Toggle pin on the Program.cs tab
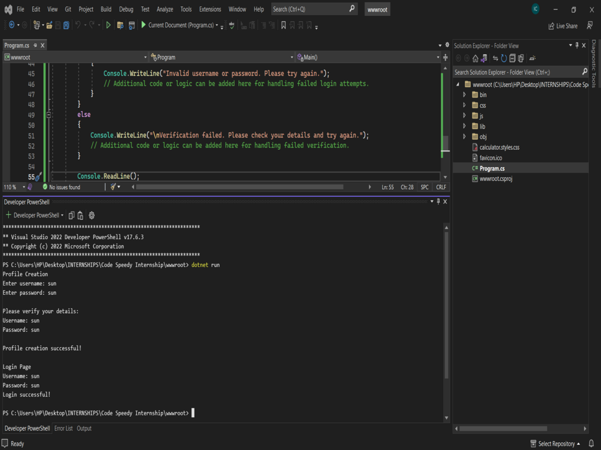The width and height of the screenshot is (601, 450). coord(35,45)
